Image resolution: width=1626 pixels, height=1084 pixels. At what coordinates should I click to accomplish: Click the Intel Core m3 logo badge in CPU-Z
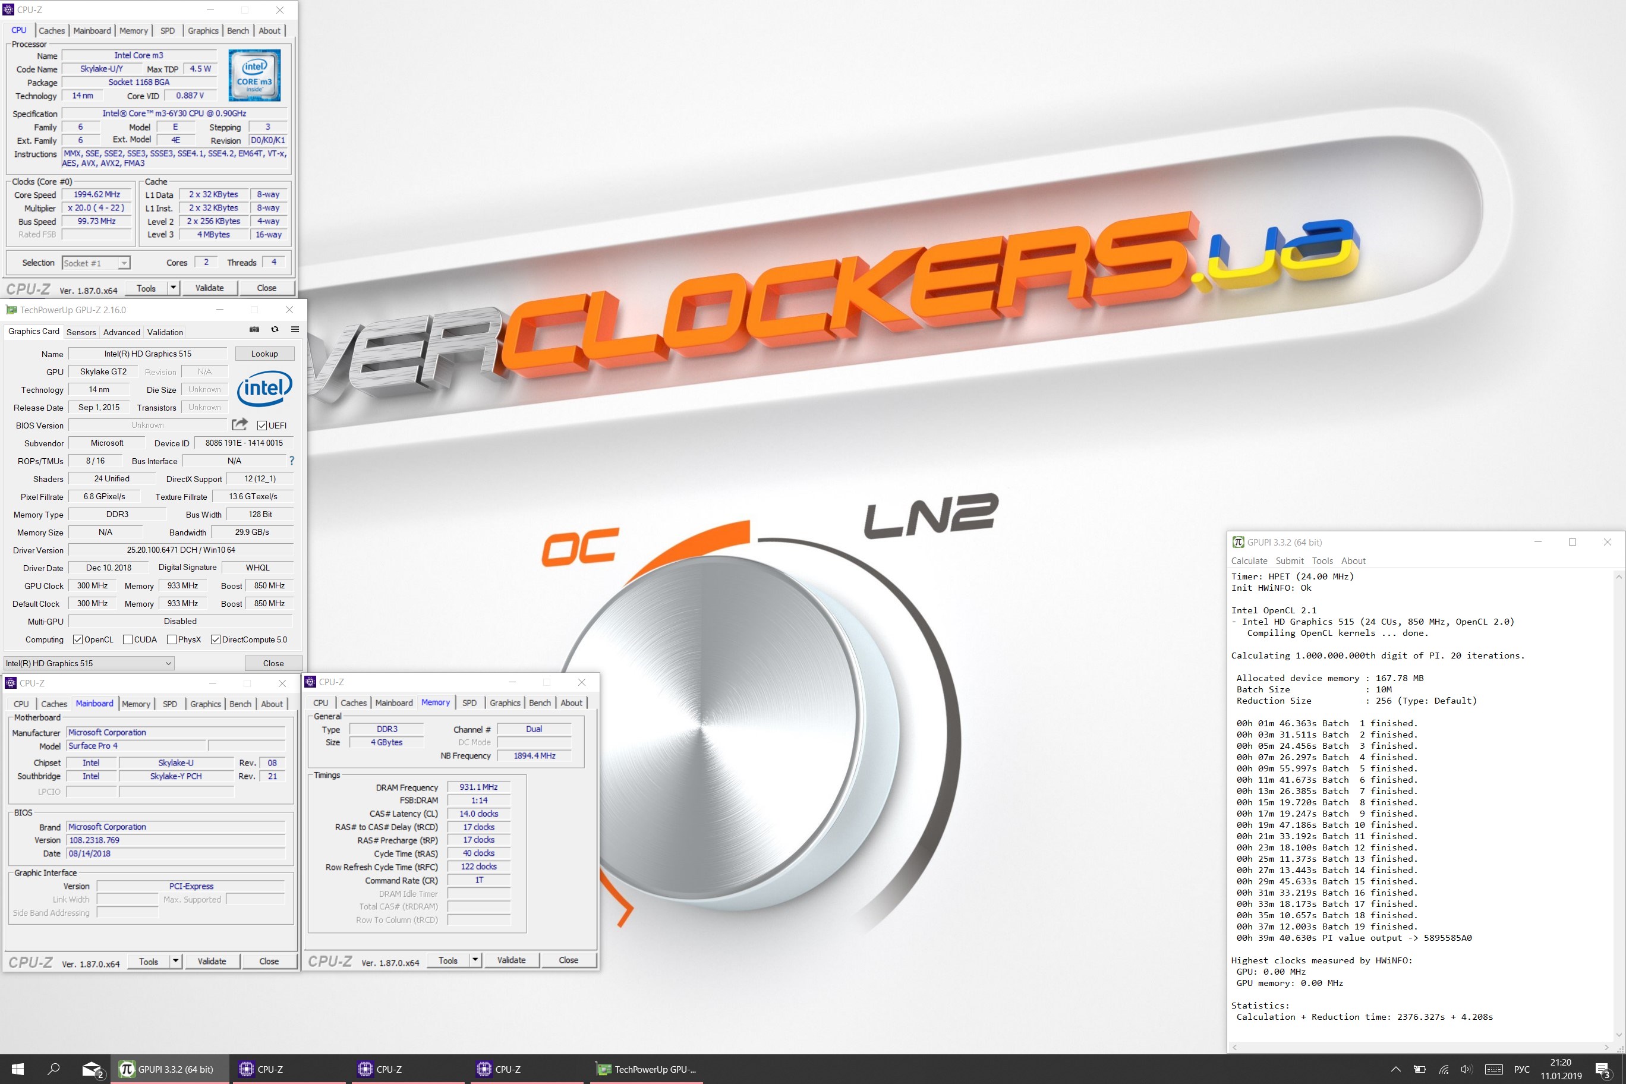[x=254, y=75]
